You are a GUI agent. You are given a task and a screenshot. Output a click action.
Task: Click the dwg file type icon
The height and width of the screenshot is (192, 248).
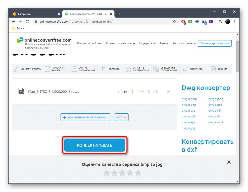pos(21,91)
